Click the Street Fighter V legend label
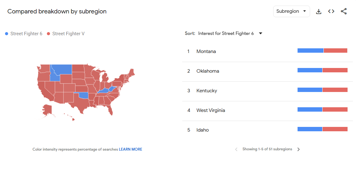Viewport: 356px width, 169px height. pyautogui.click(x=68, y=34)
